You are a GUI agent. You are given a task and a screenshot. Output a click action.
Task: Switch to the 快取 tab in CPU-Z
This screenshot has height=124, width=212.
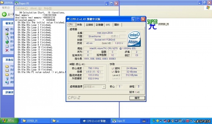(79, 25)
